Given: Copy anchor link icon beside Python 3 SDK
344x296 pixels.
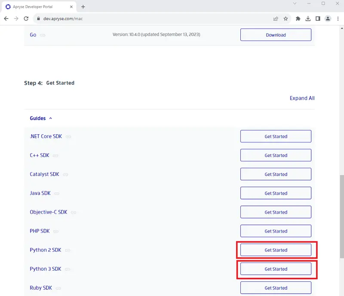Looking at the screenshot, I should (x=68, y=269).
